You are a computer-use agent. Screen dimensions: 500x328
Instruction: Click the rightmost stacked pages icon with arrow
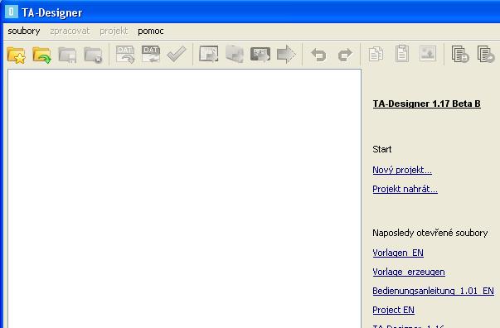[486, 54]
